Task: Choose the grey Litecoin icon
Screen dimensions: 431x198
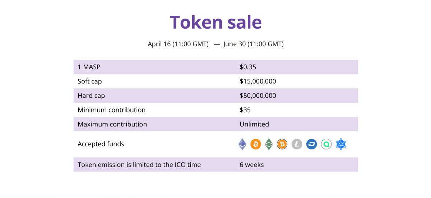Action: (297, 144)
